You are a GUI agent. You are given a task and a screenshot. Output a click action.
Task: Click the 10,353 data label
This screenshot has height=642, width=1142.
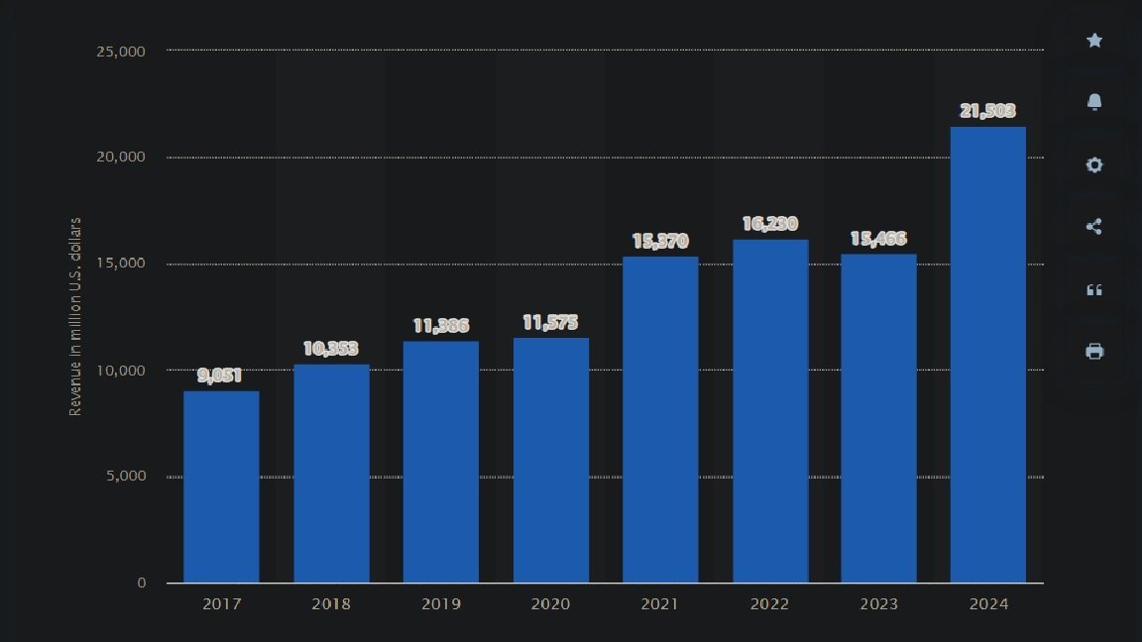331,349
